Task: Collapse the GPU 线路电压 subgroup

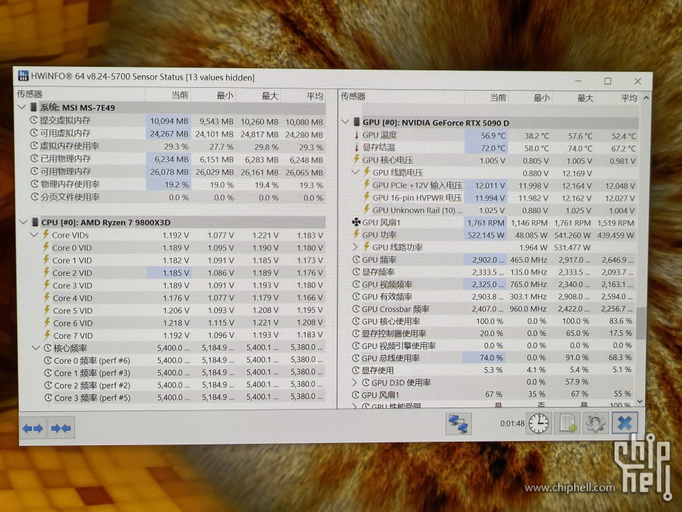Action: 355,172
